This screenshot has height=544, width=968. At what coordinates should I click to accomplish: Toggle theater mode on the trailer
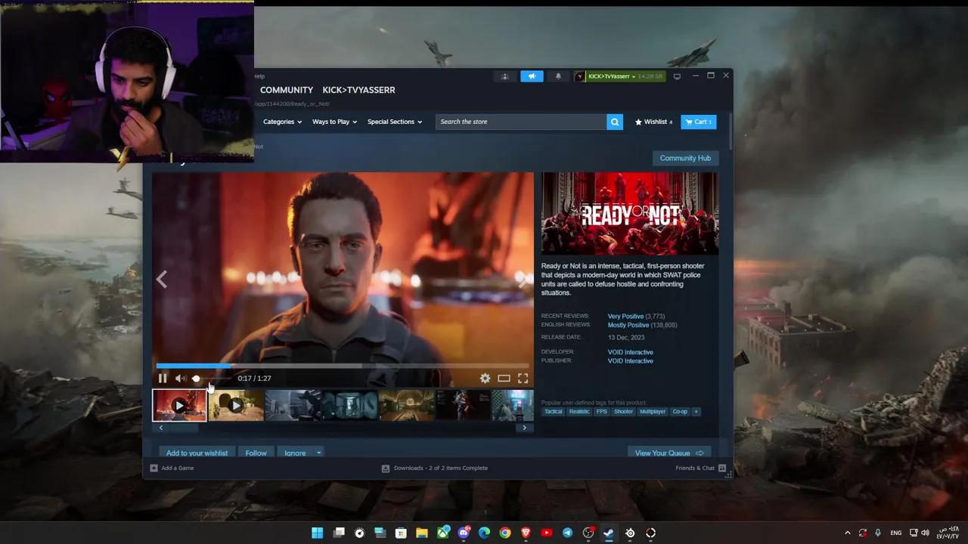point(504,379)
